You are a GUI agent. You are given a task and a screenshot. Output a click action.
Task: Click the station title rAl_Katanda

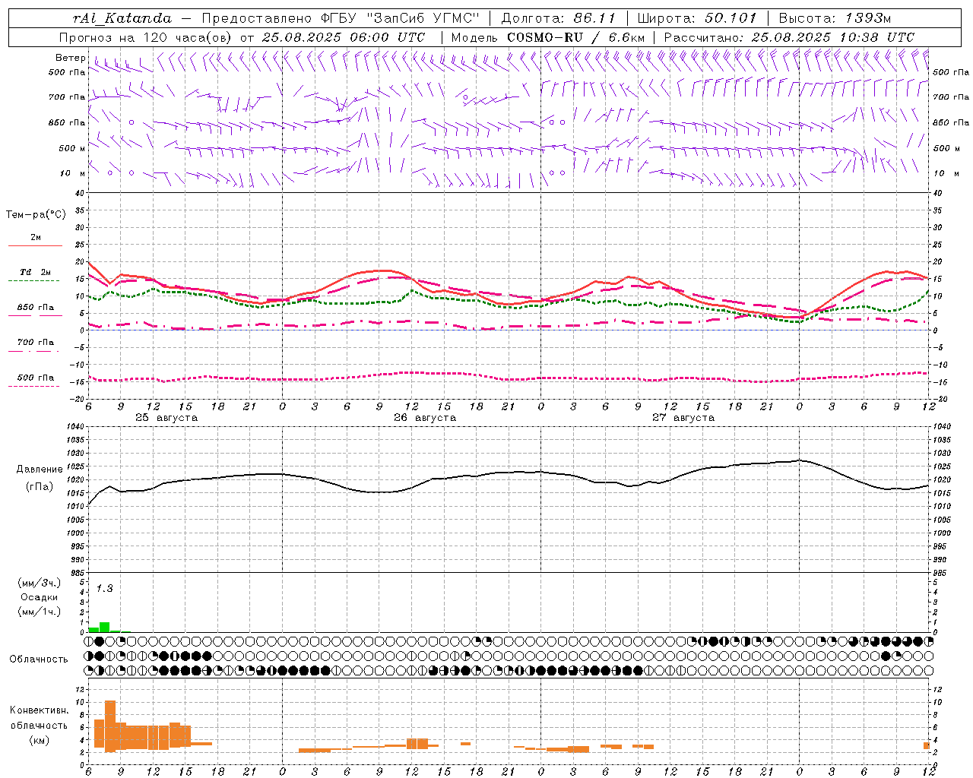(x=122, y=18)
